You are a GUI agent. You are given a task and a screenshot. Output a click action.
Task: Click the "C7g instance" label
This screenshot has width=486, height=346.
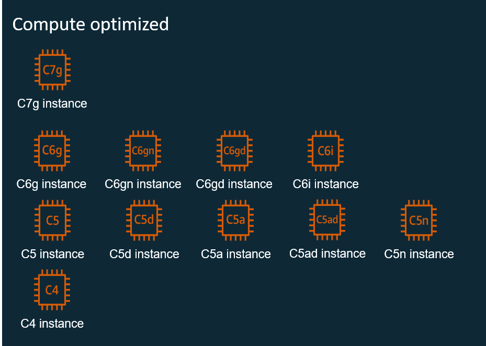coord(52,103)
